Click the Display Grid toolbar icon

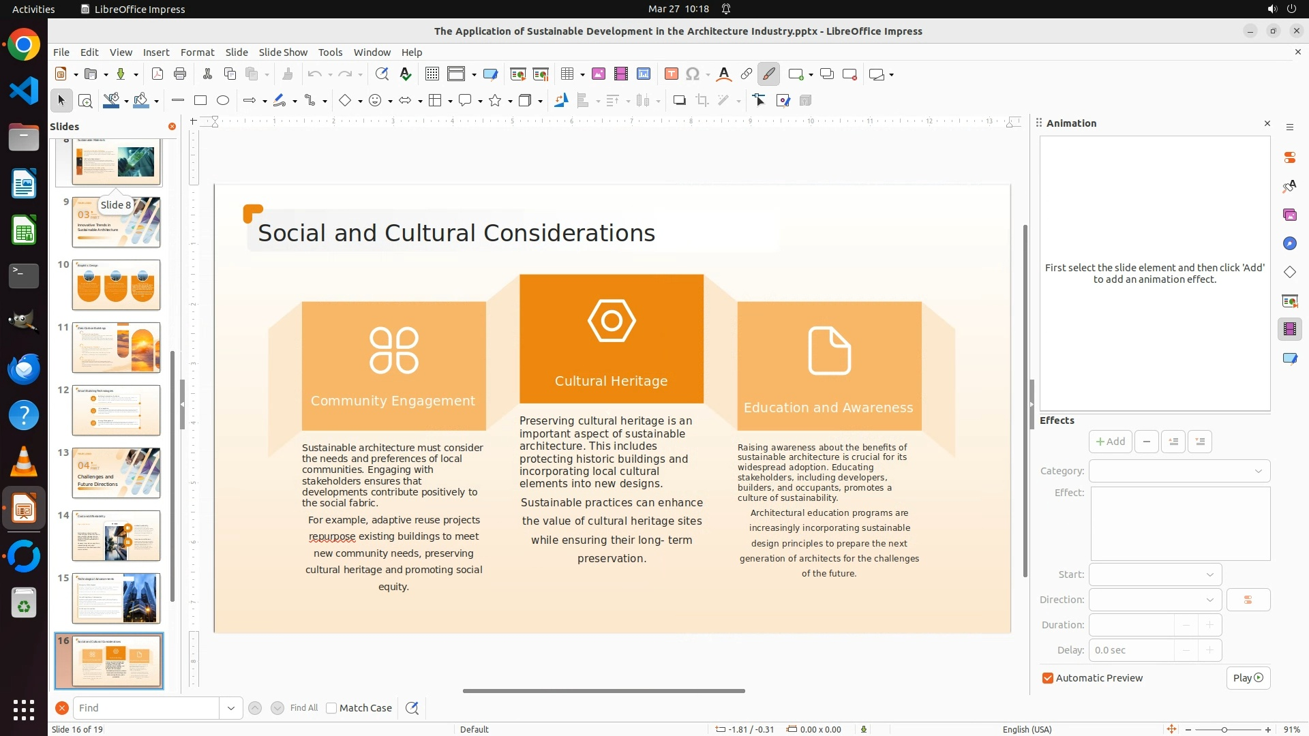click(432, 74)
